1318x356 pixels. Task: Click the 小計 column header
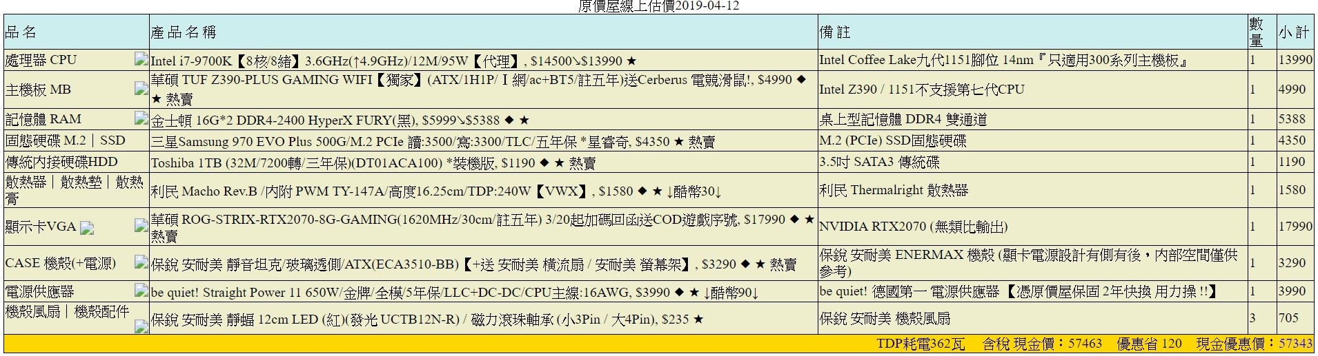(1295, 32)
